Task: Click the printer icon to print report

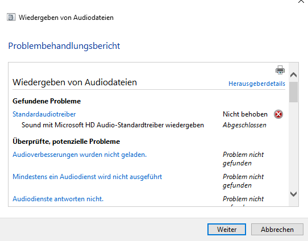Action: (280, 70)
